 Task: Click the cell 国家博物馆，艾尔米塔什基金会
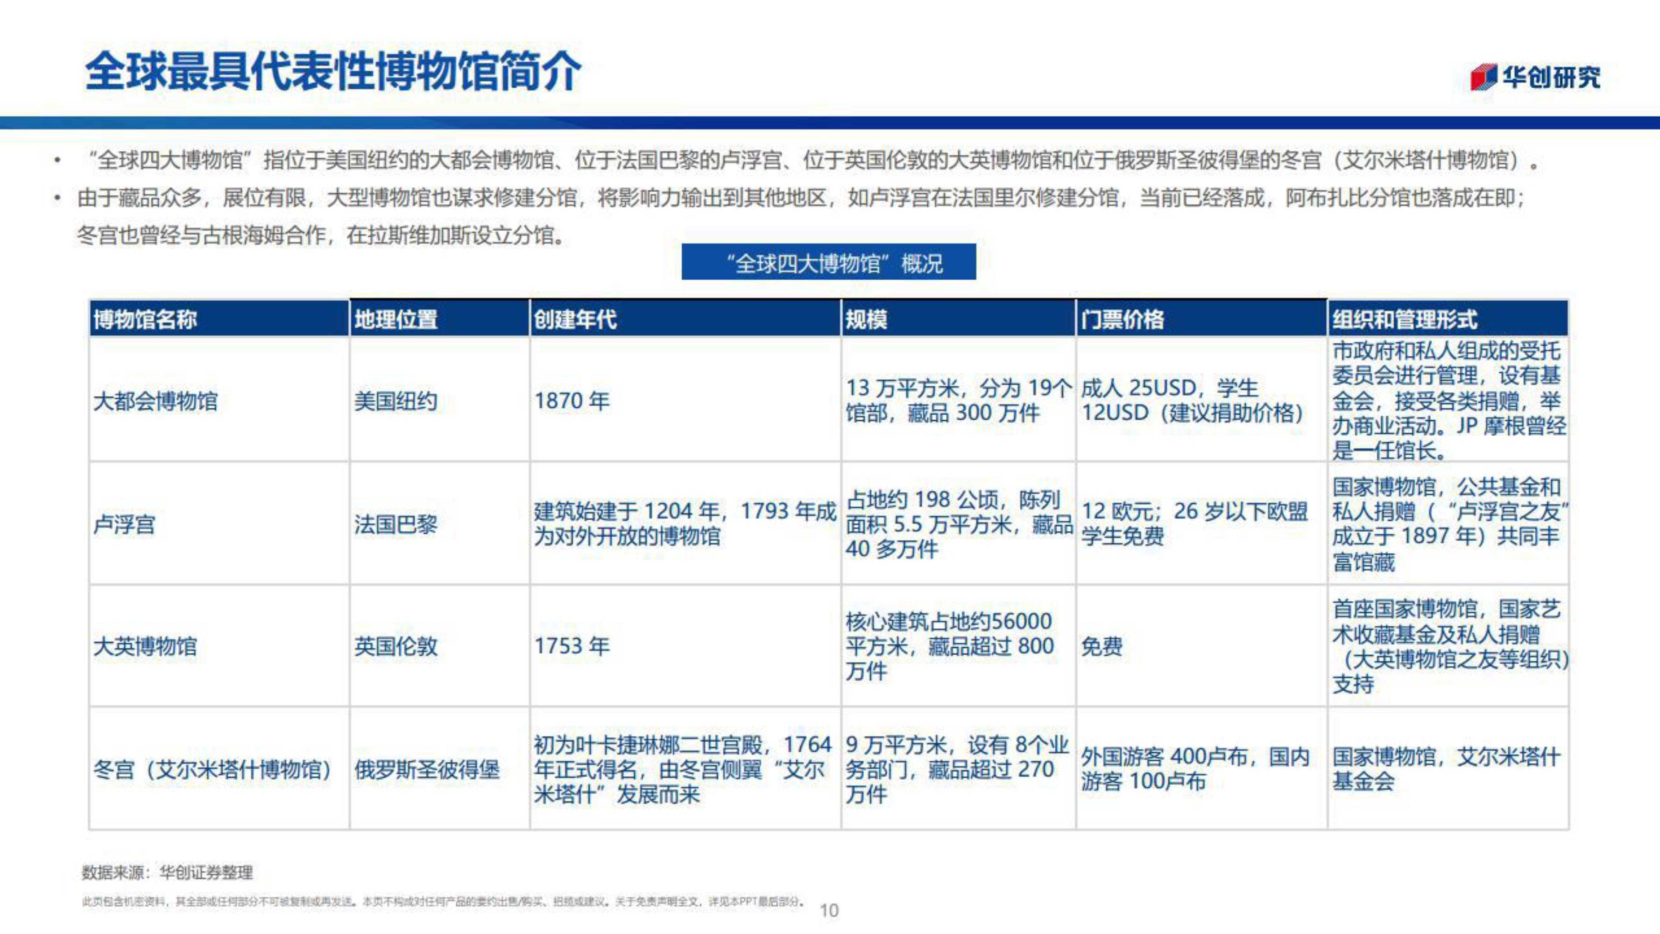pos(1448,768)
